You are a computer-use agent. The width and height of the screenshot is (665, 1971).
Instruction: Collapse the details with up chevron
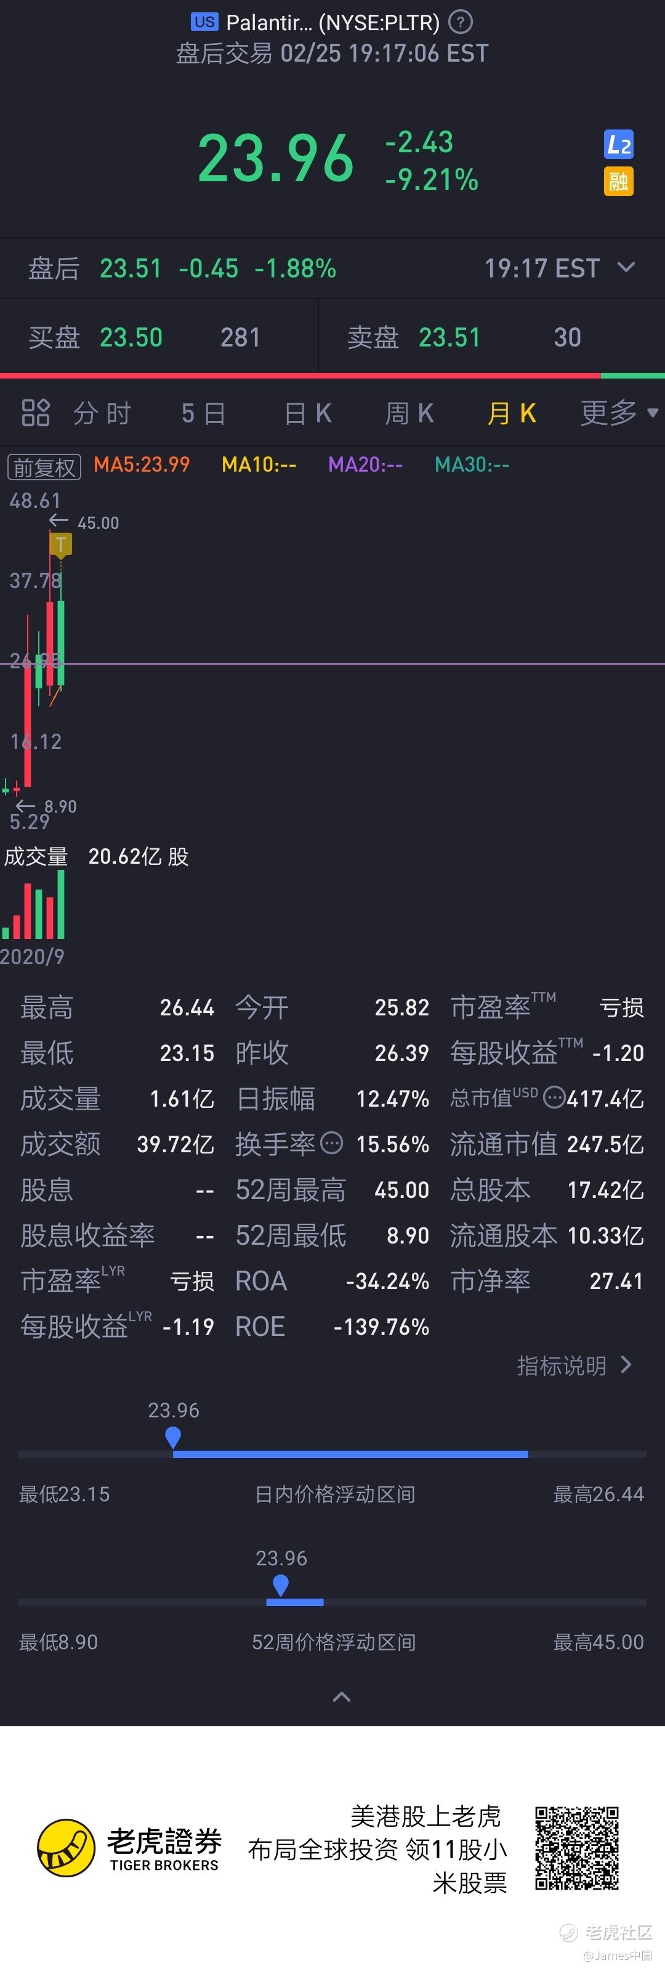(x=342, y=1696)
